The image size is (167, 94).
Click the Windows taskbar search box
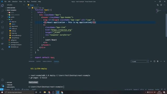point(19,92)
